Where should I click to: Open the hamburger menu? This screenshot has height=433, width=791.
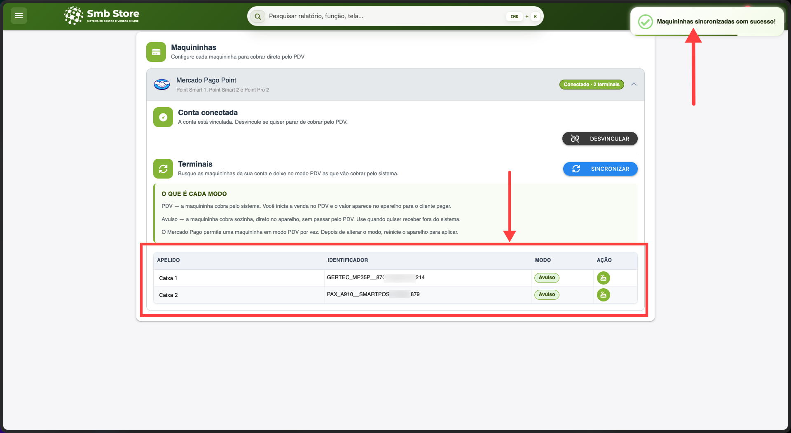(19, 16)
